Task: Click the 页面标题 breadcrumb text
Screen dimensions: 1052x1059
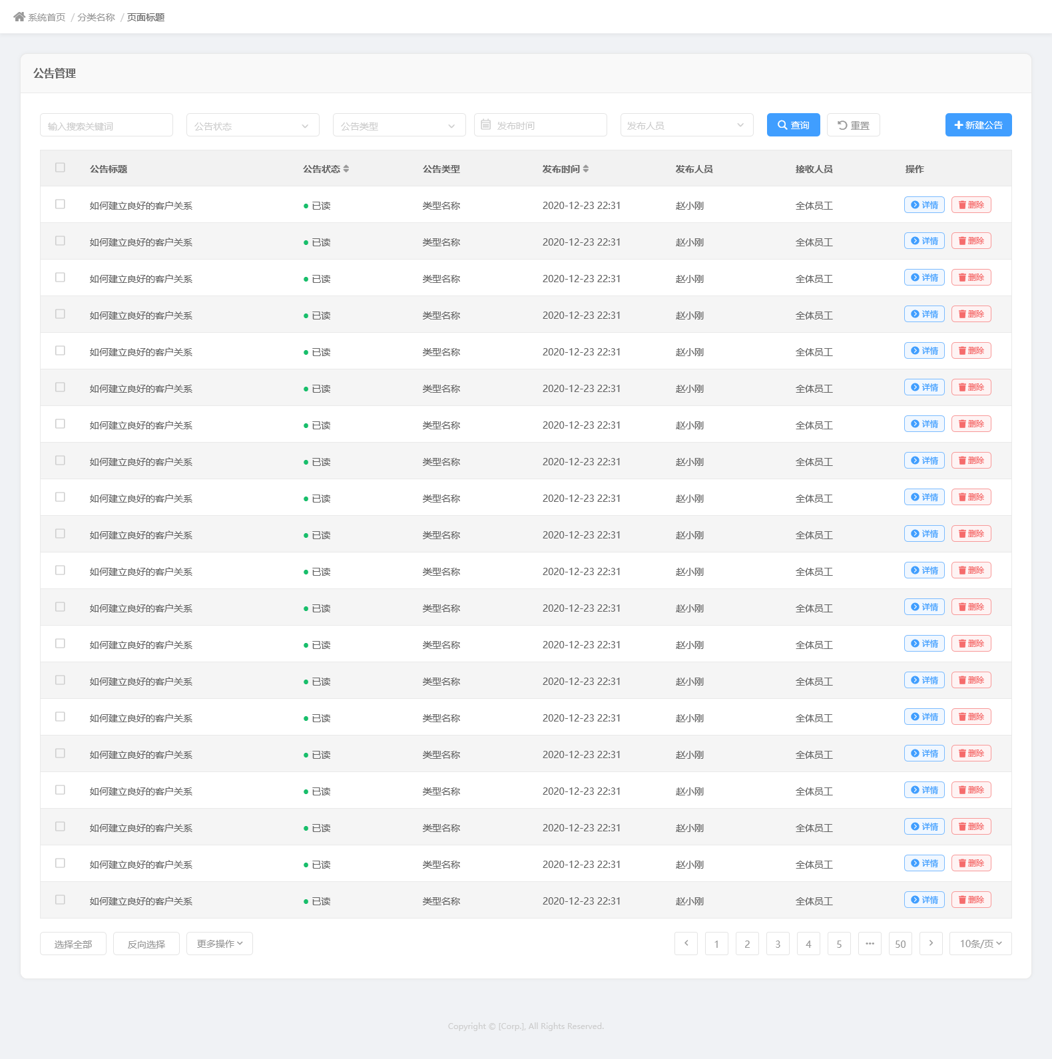Action: click(x=146, y=17)
